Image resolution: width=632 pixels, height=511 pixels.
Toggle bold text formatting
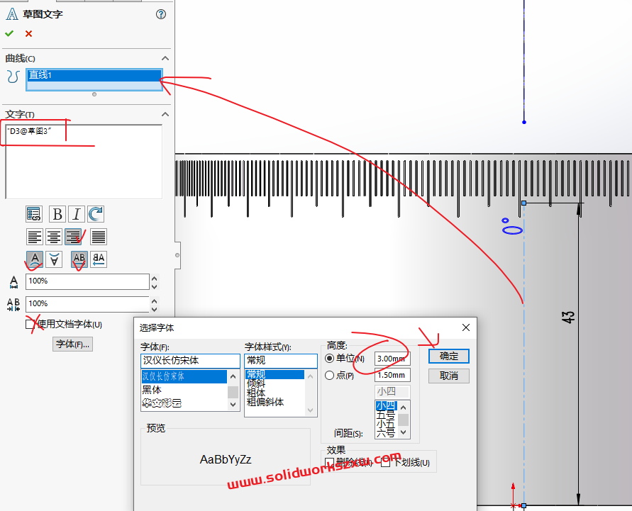click(57, 214)
